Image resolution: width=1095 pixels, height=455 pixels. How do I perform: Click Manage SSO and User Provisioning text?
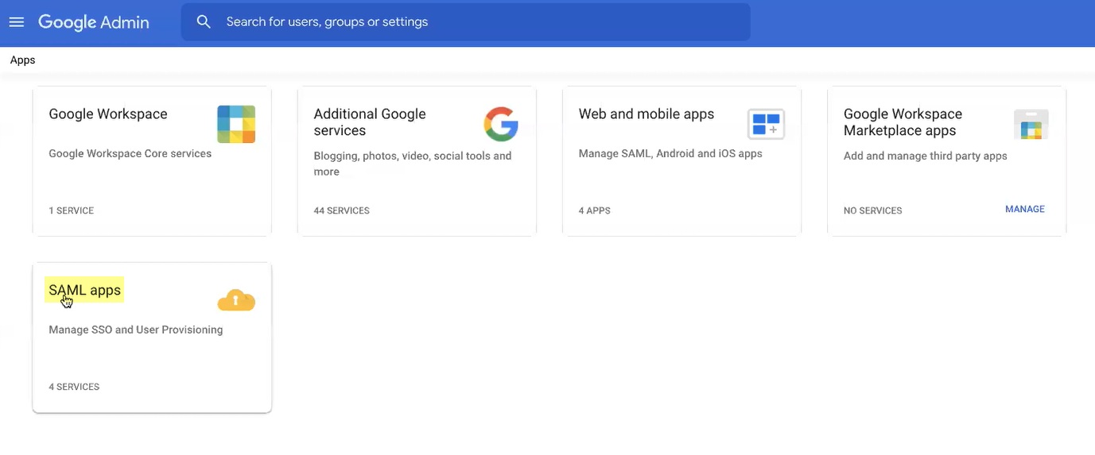[135, 330]
